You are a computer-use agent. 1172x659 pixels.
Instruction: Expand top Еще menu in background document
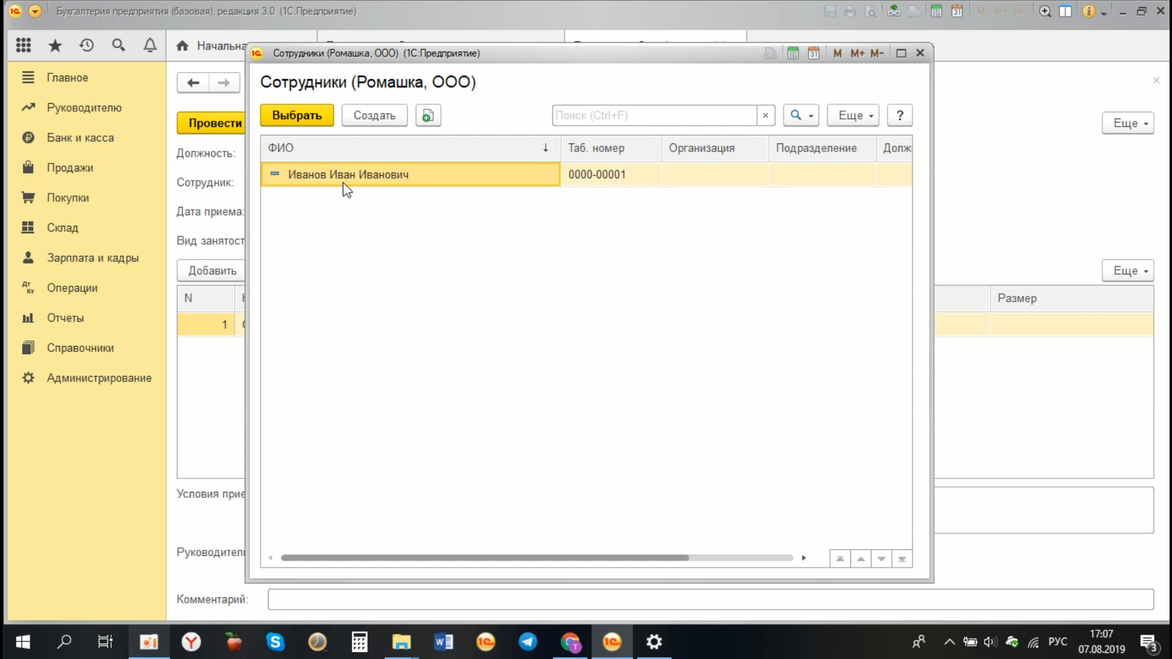click(x=1128, y=123)
